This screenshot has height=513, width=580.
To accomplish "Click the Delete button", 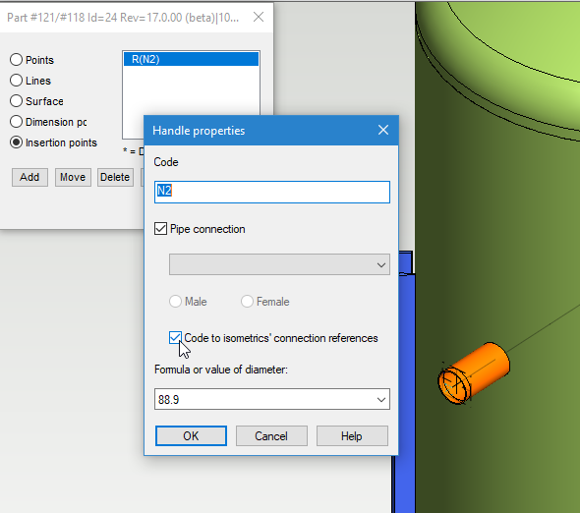I will (115, 177).
